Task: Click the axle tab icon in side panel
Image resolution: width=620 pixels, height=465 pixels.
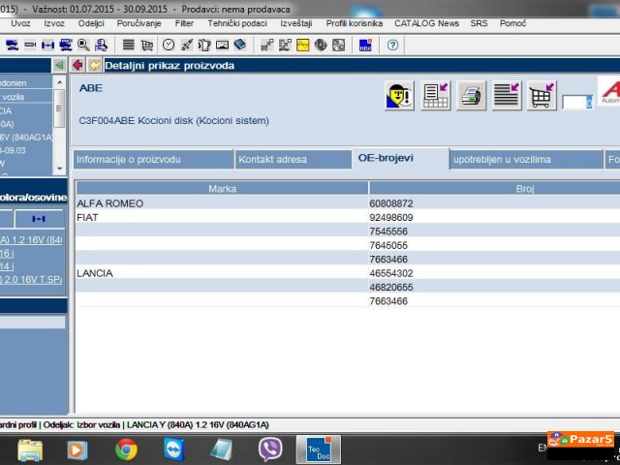Action: click(39, 219)
